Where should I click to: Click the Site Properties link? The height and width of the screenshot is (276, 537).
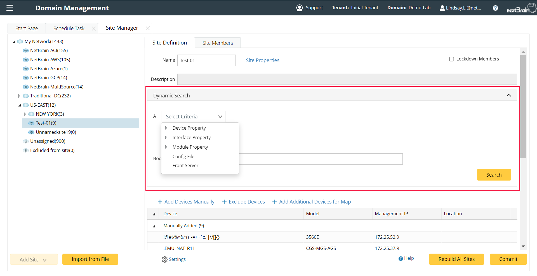(x=262, y=60)
